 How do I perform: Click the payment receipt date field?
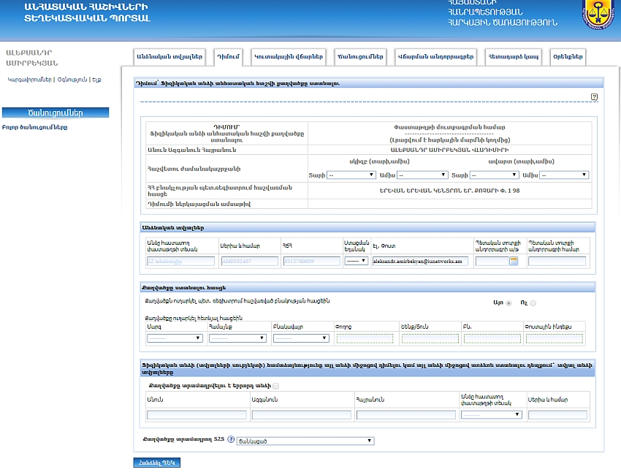tap(492, 262)
